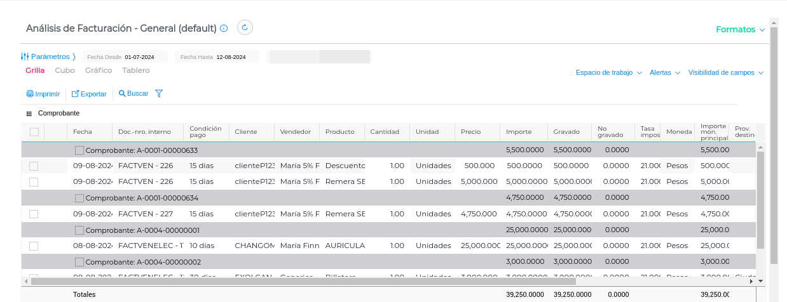Sort by the Importe column header
The image size is (787, 302).
coord(519,132)
